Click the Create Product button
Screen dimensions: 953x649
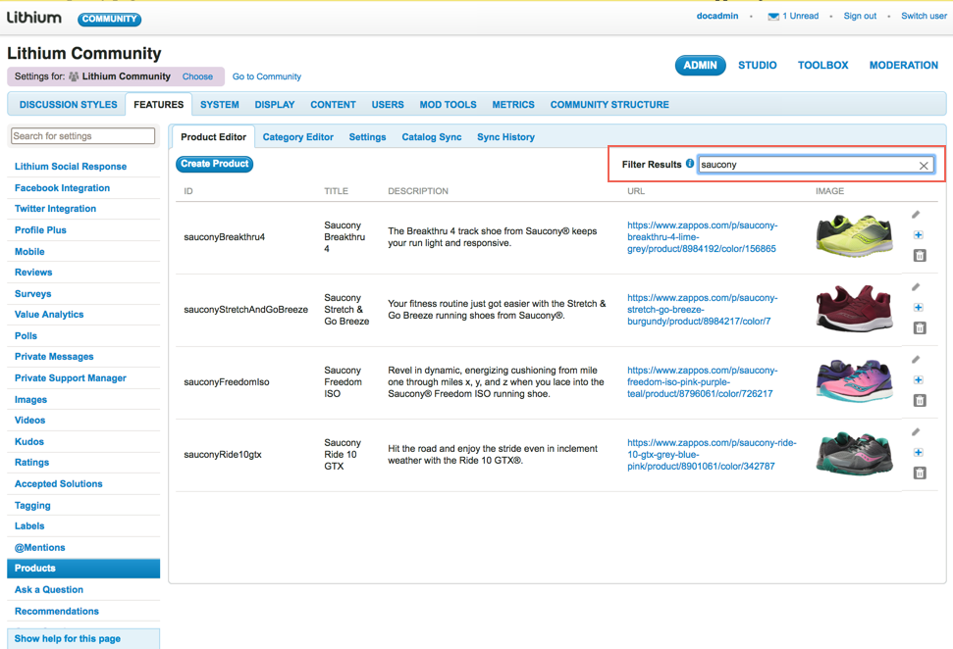point(215,164)
